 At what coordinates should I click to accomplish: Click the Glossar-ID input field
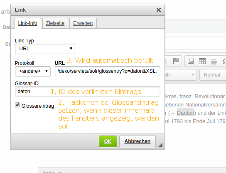pos(88,91)
